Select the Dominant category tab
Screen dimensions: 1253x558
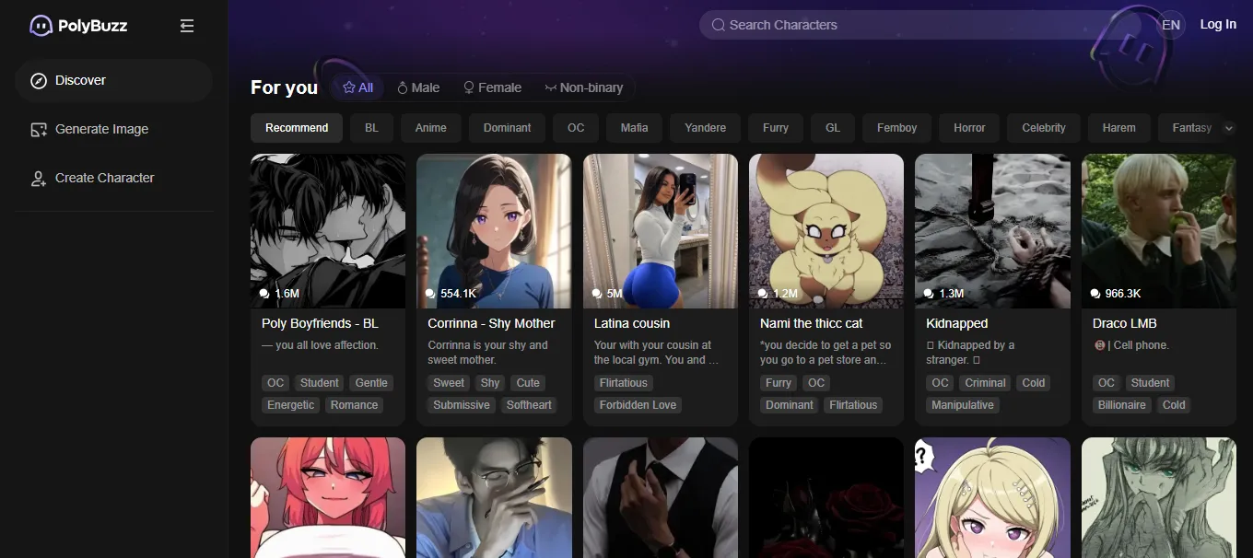pyautogui.click(x=507, y=128)
